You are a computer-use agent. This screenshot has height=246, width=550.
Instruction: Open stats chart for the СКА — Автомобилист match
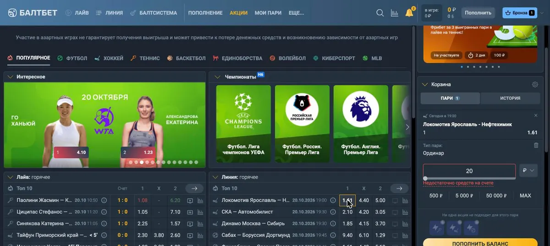pyautogui.click(x=405, y=212)
